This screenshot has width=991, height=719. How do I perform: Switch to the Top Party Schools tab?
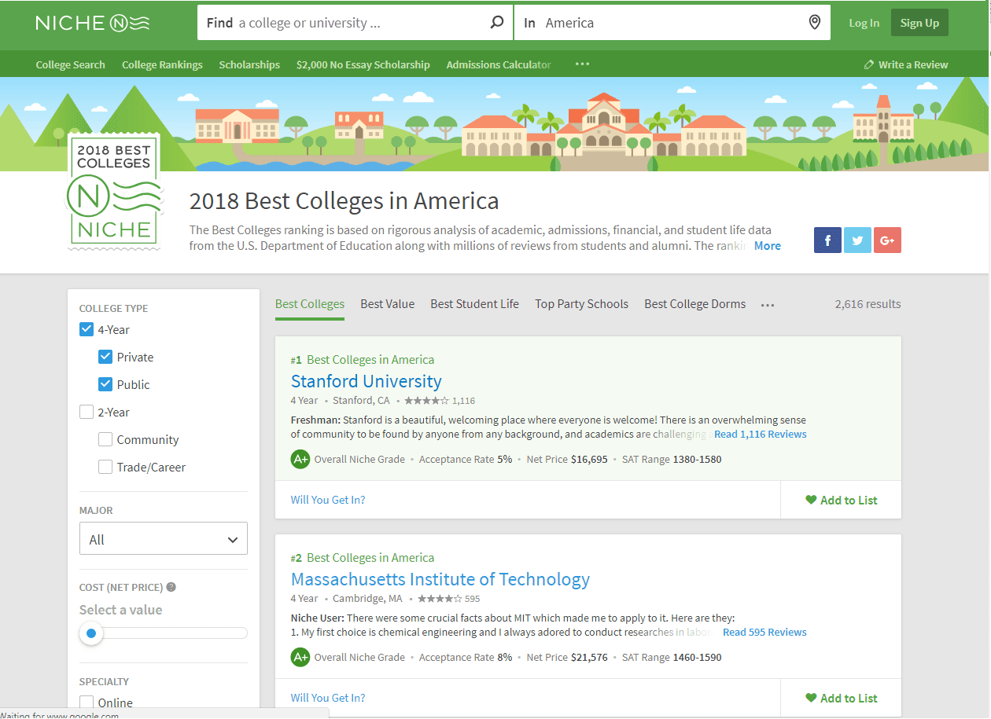click(x=582, y=304)
